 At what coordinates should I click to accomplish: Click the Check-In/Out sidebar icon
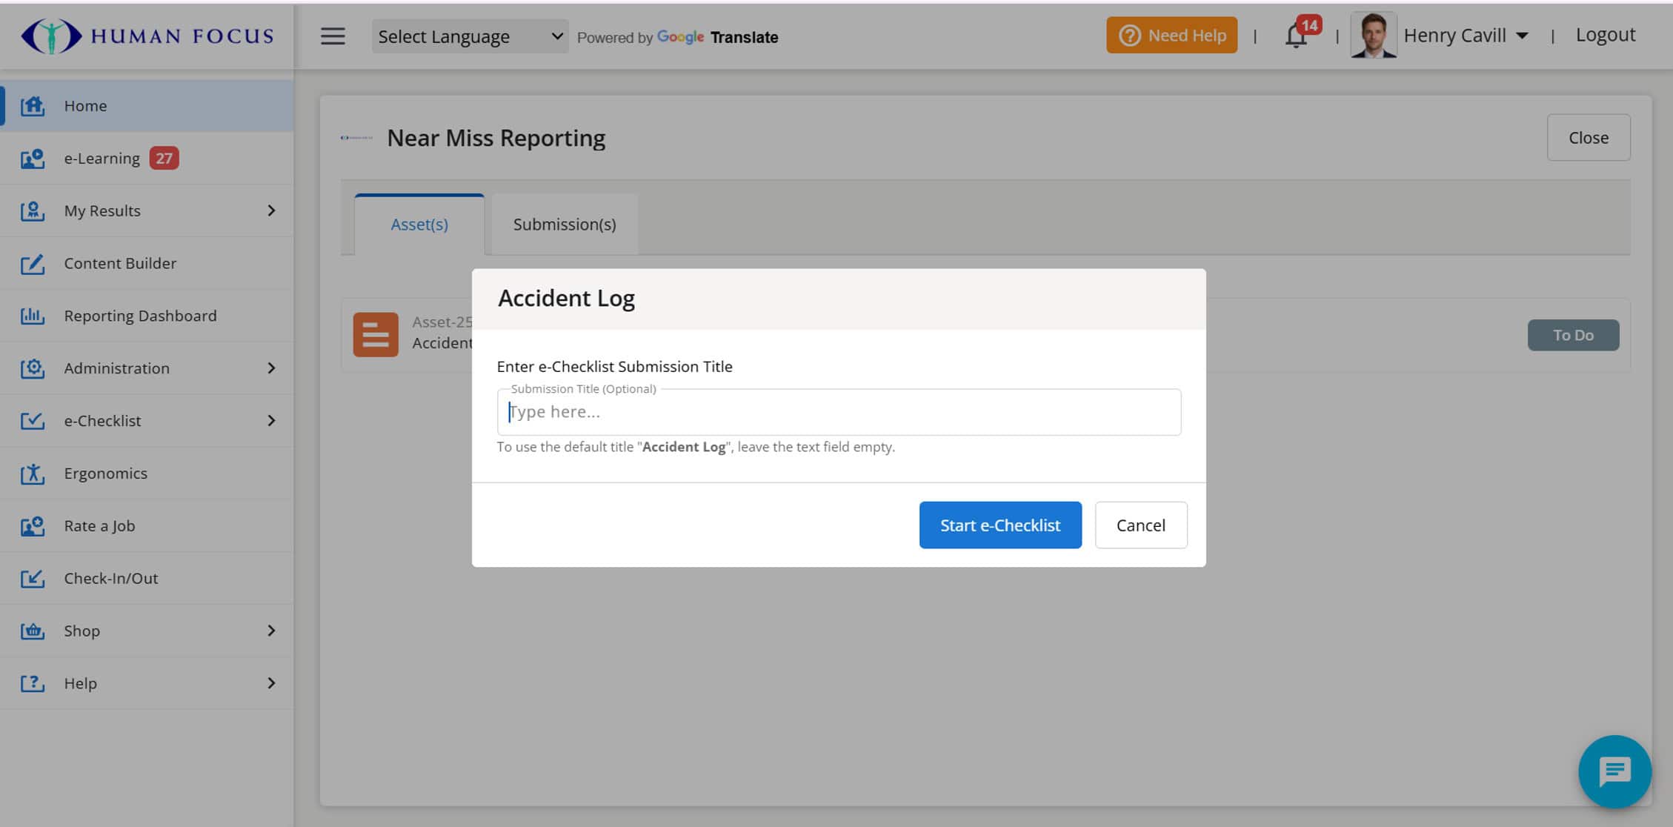(x=33, y=578)
